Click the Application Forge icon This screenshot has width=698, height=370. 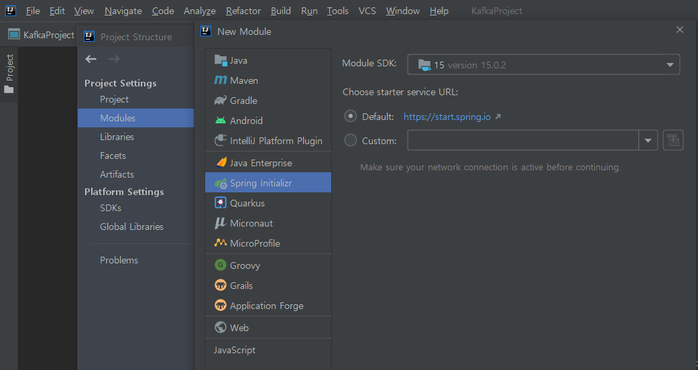click(221, 306)
